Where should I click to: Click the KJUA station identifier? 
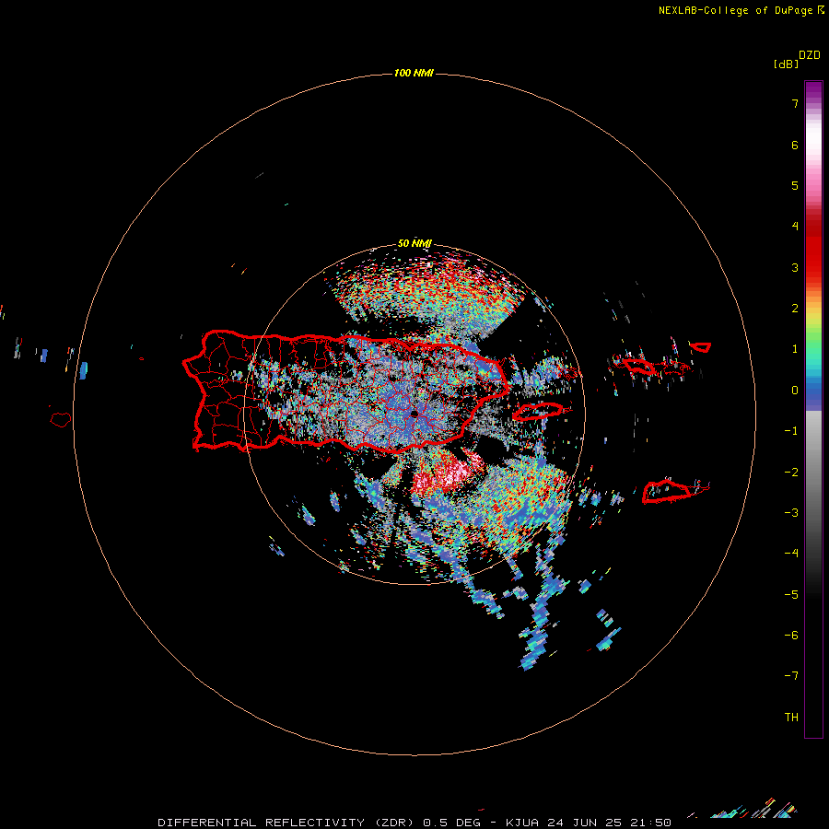[522, 823]
